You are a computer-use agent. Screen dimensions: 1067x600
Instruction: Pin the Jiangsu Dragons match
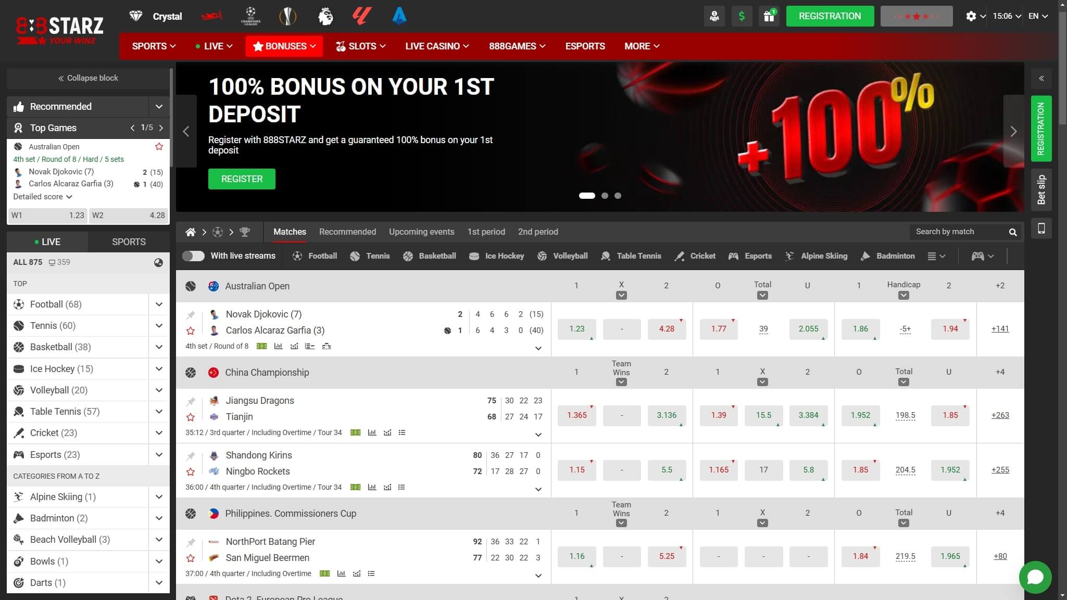coord(191,401)
